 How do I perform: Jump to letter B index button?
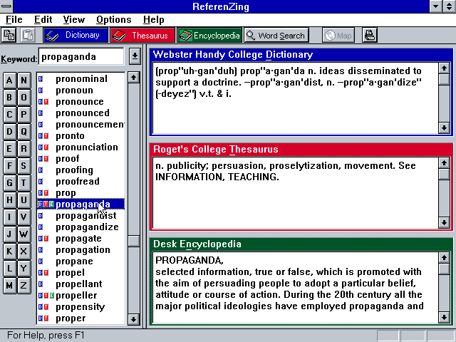[x=9, y=98]
